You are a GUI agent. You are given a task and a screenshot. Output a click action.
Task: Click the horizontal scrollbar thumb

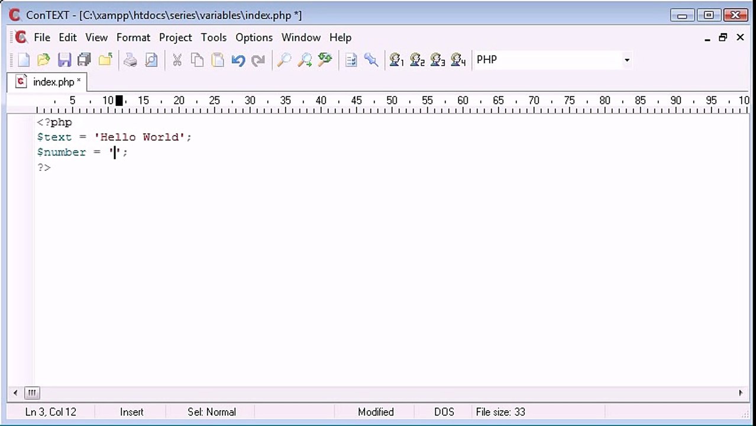tap(32, 392)
